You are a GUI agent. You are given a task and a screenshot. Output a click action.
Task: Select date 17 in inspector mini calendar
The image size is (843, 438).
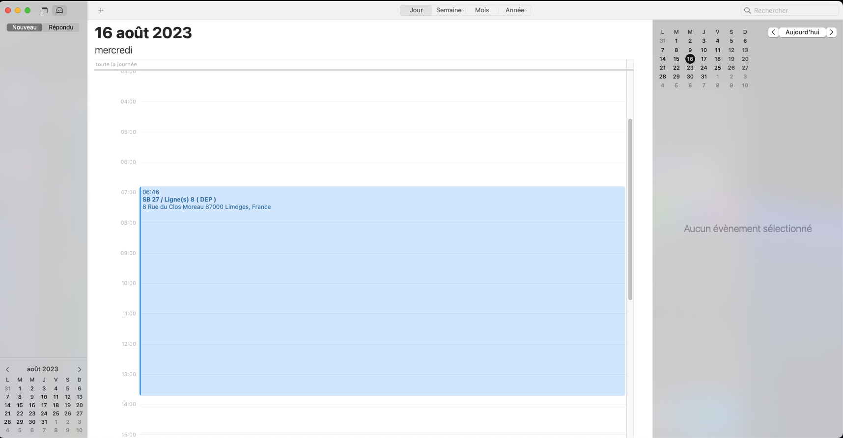(704, 59)
